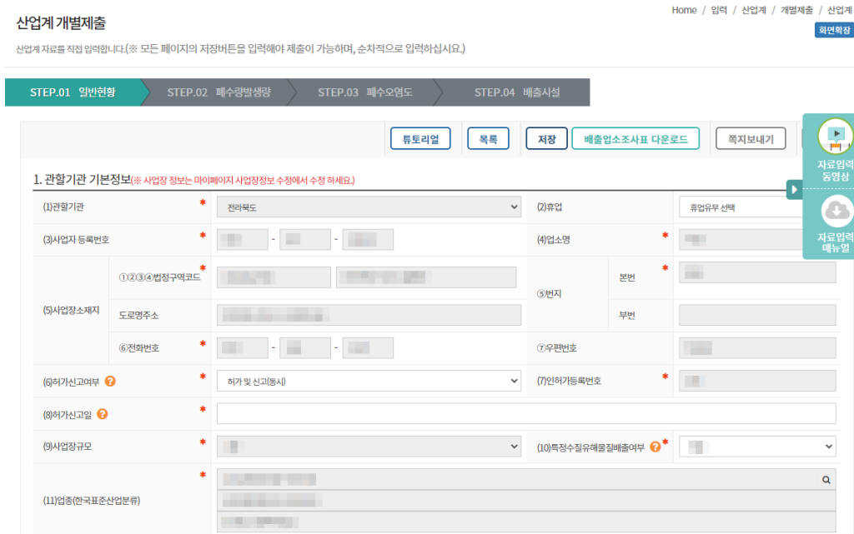Click the 화면확장 button

point(834,31)
